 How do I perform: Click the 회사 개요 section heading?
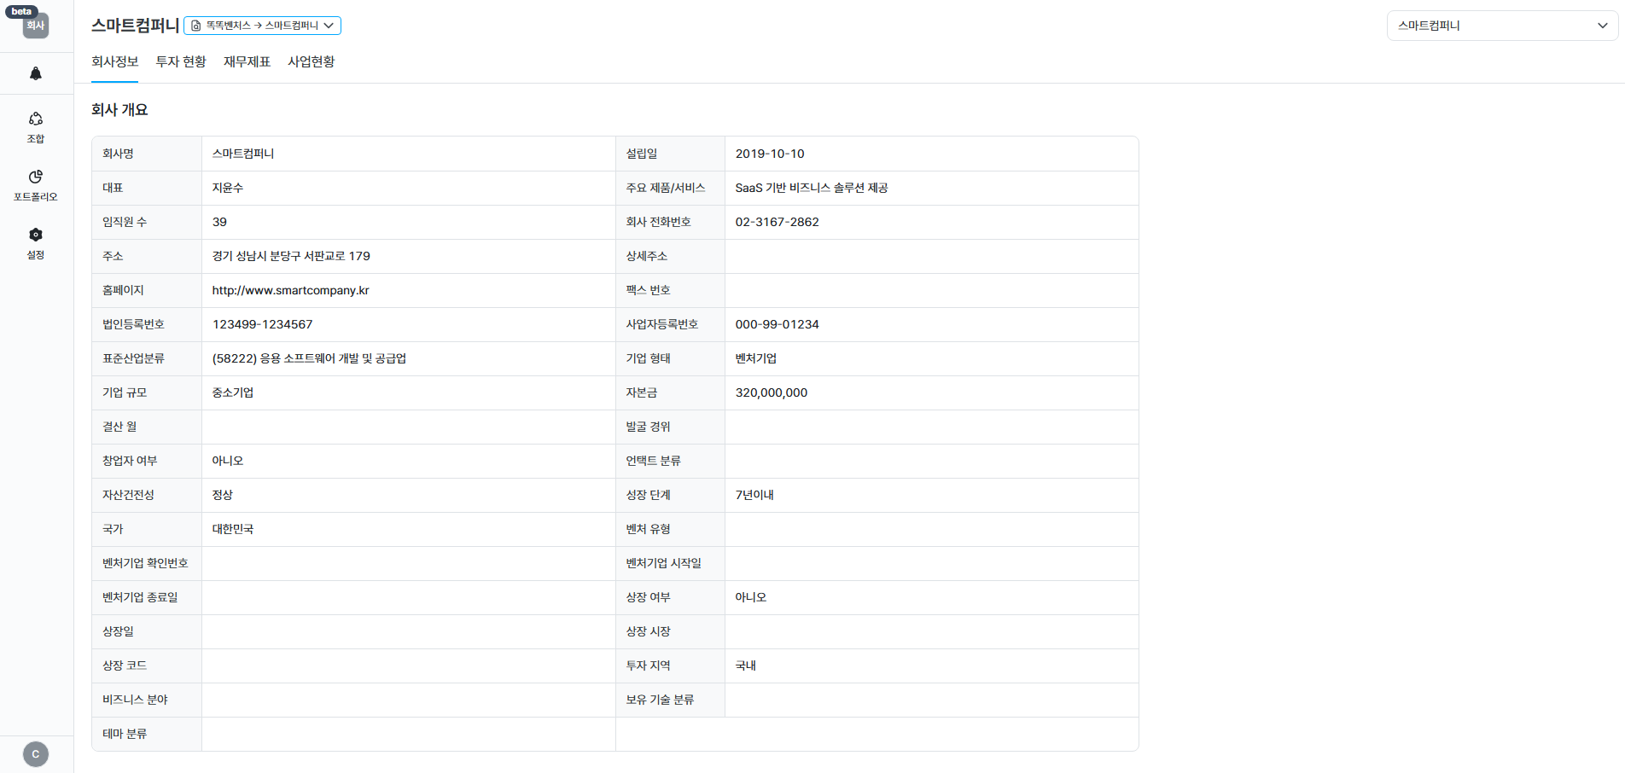(119, 110)
